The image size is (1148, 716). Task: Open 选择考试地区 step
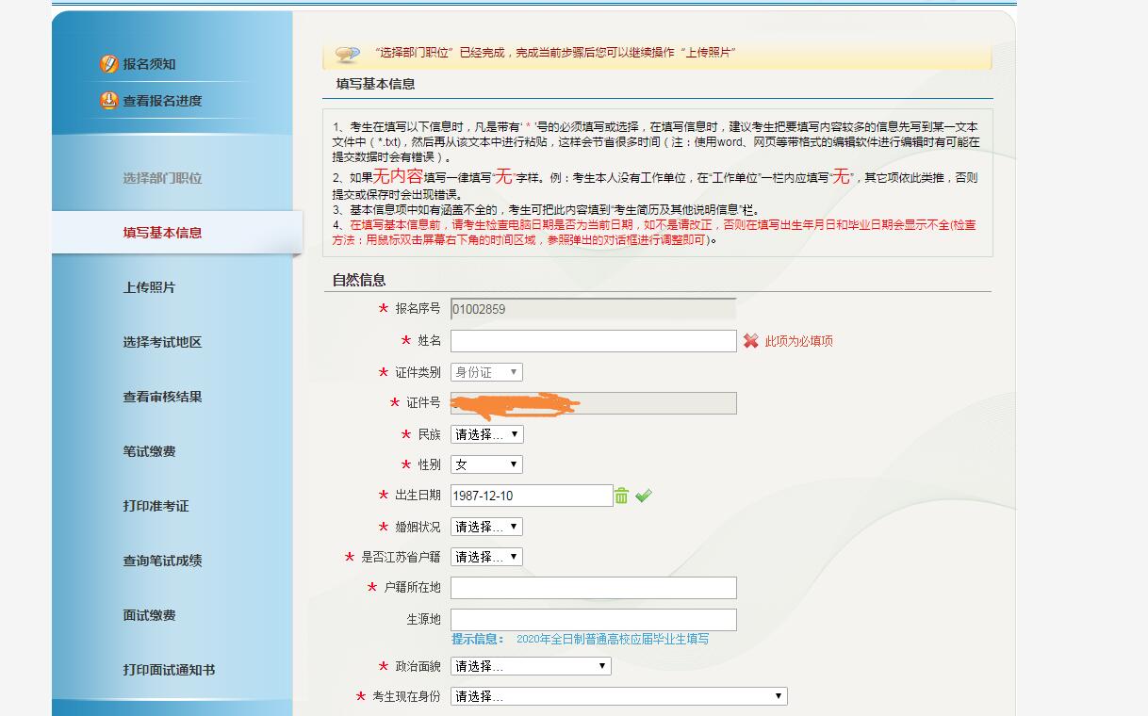[x=162, y=342]
